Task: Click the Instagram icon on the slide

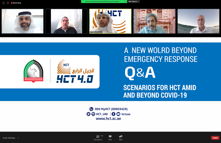Action: tap(93, 114)
